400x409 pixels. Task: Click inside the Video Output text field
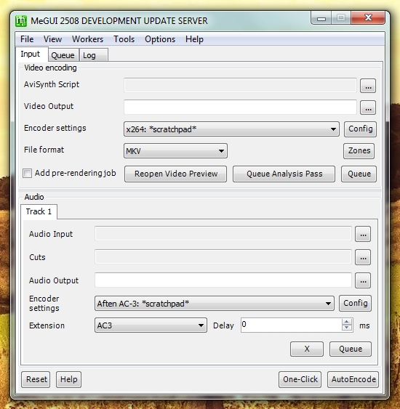pos(240,107)
